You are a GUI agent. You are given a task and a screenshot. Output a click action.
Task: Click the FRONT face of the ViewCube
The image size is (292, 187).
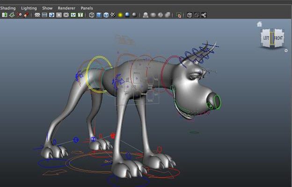(278, 38)
